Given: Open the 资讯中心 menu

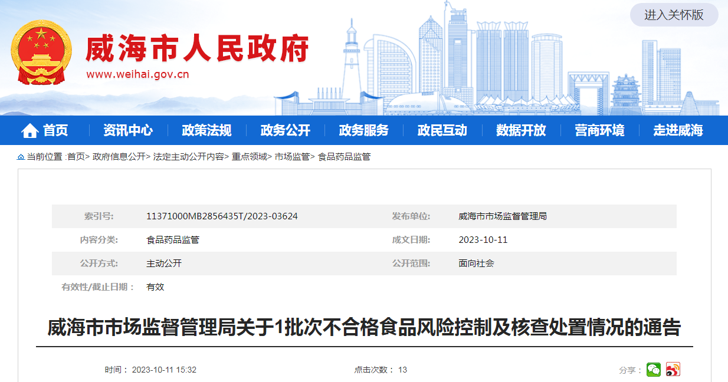Looking at the screenshot, I should click(128, 130).
